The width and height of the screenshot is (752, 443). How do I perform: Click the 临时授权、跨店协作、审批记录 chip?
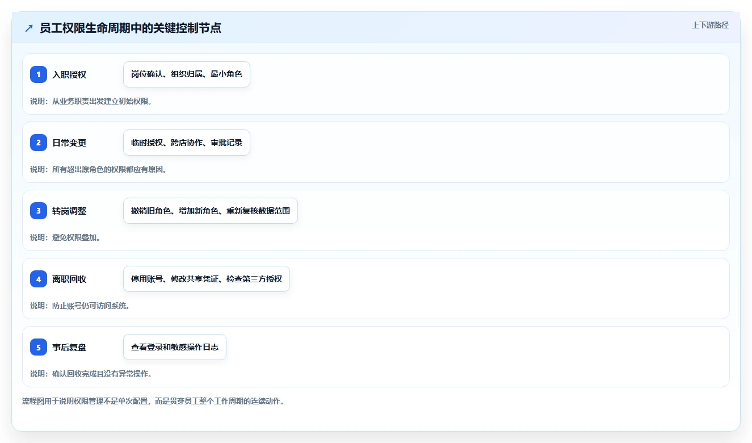tap(187, 143)
